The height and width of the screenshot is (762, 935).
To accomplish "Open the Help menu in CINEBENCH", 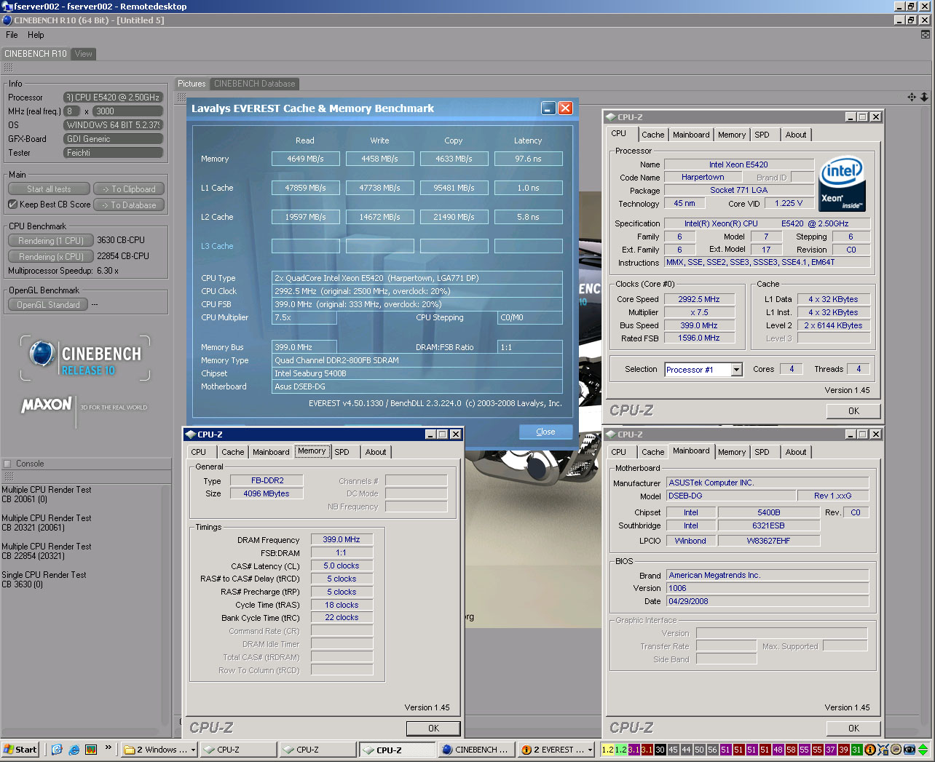I will 36,35.
